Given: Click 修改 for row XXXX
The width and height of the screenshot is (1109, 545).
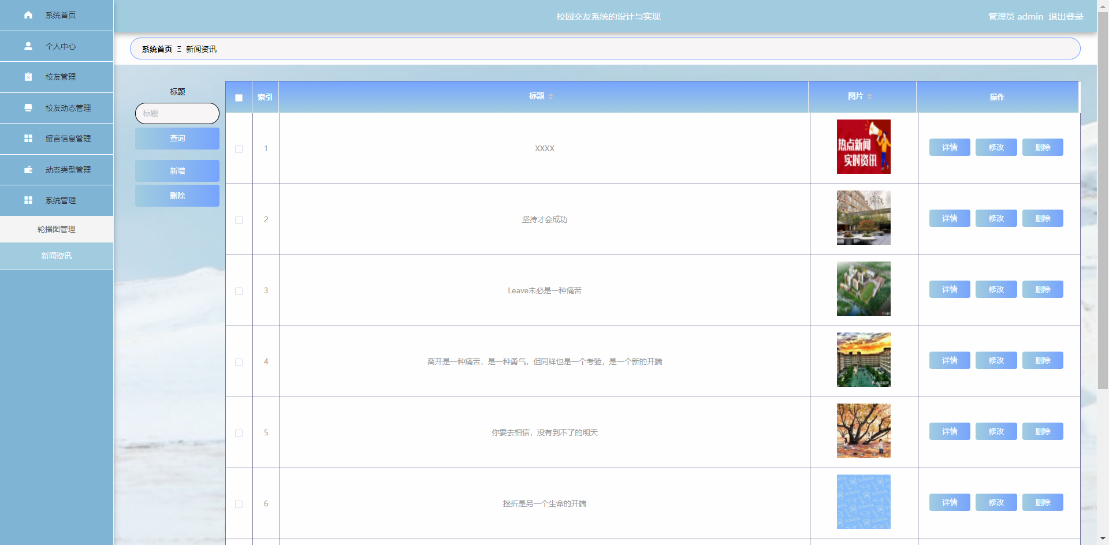Looking at the screenshot, I should point(996,147).
